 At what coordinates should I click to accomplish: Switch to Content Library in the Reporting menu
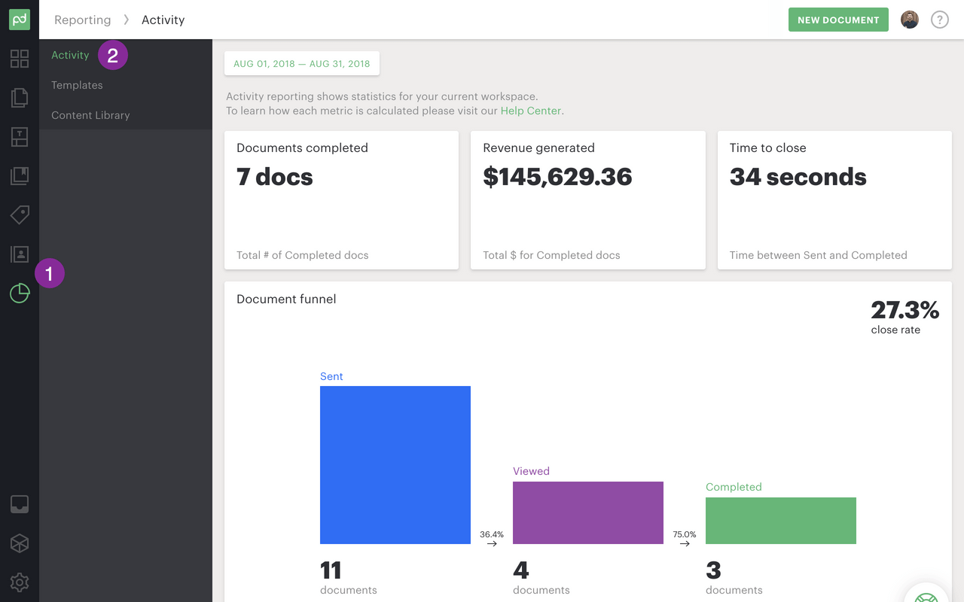click(x=89, y=114)
